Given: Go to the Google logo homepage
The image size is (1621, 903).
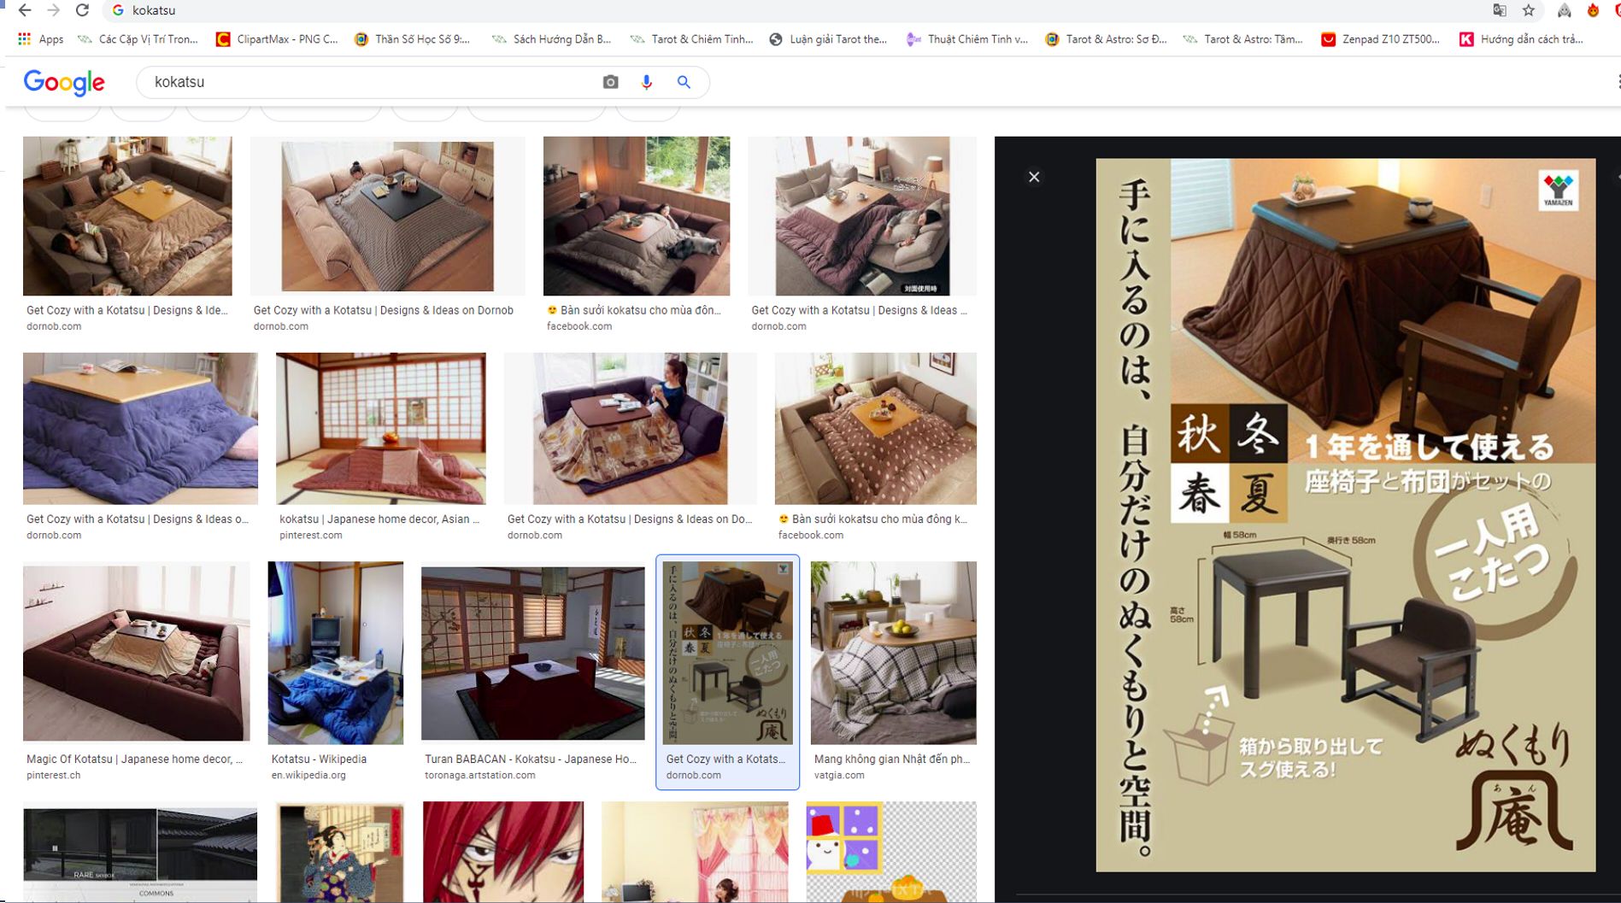Looking at the screenshot, I should tap(64, 82).
